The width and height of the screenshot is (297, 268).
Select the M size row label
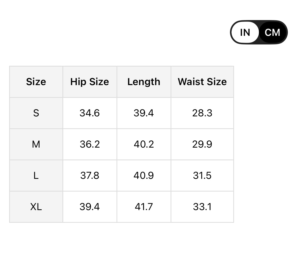tap(36, 144)
